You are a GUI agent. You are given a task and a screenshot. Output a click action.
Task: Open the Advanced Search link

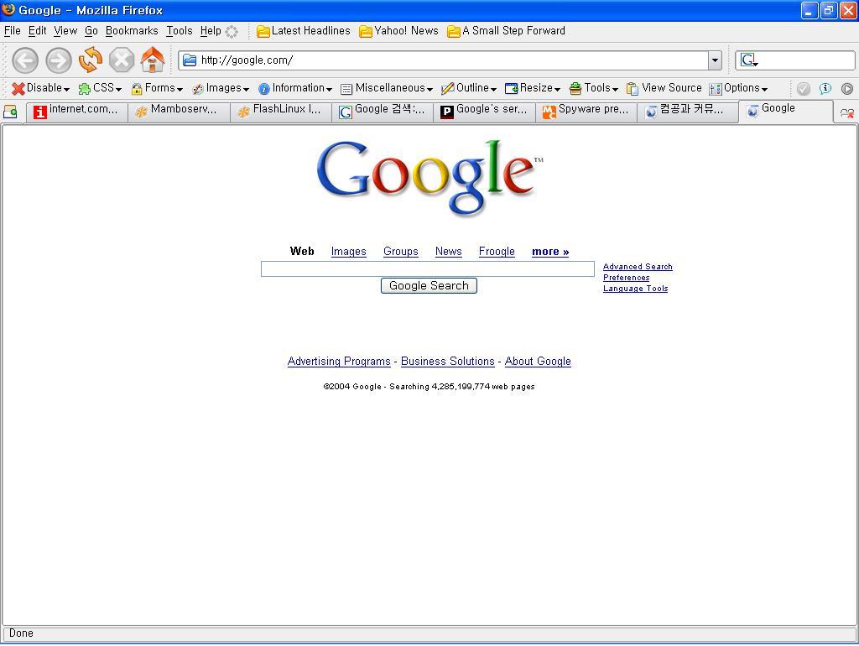[x=638, y=266]
